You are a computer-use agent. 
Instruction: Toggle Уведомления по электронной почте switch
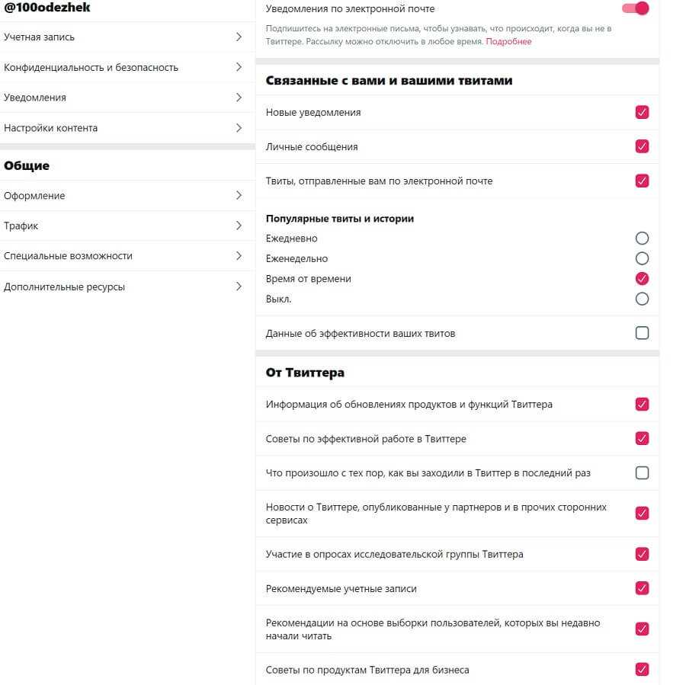(636, 8)
